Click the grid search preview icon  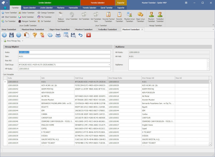(x=66, y=35)
